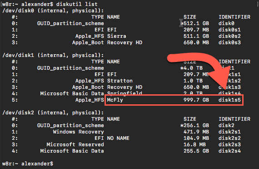Image resolution: width=259 pixels, height=169 pixels.
Task: Click the '255.5 GB' size value
Action: click(x=196, y=151)
